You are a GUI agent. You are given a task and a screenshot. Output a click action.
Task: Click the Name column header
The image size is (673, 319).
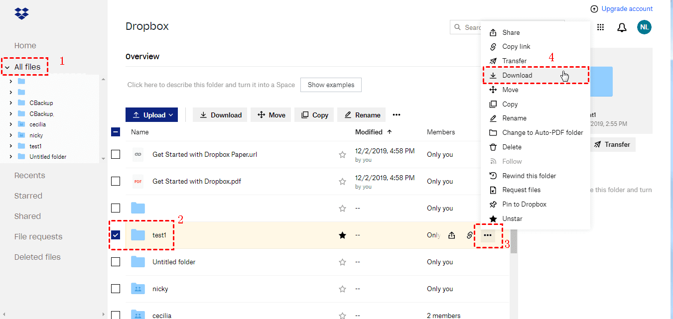pos(140,132)
